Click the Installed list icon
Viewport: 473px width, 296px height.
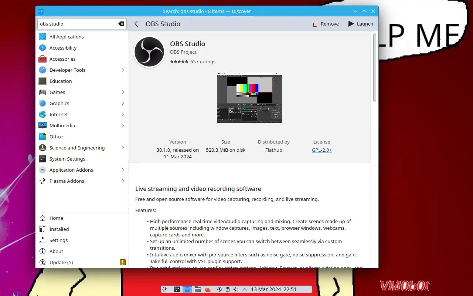click(42, 229)
